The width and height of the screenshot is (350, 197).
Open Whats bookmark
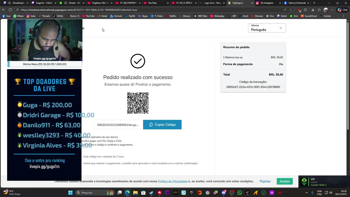click(19, 16)
